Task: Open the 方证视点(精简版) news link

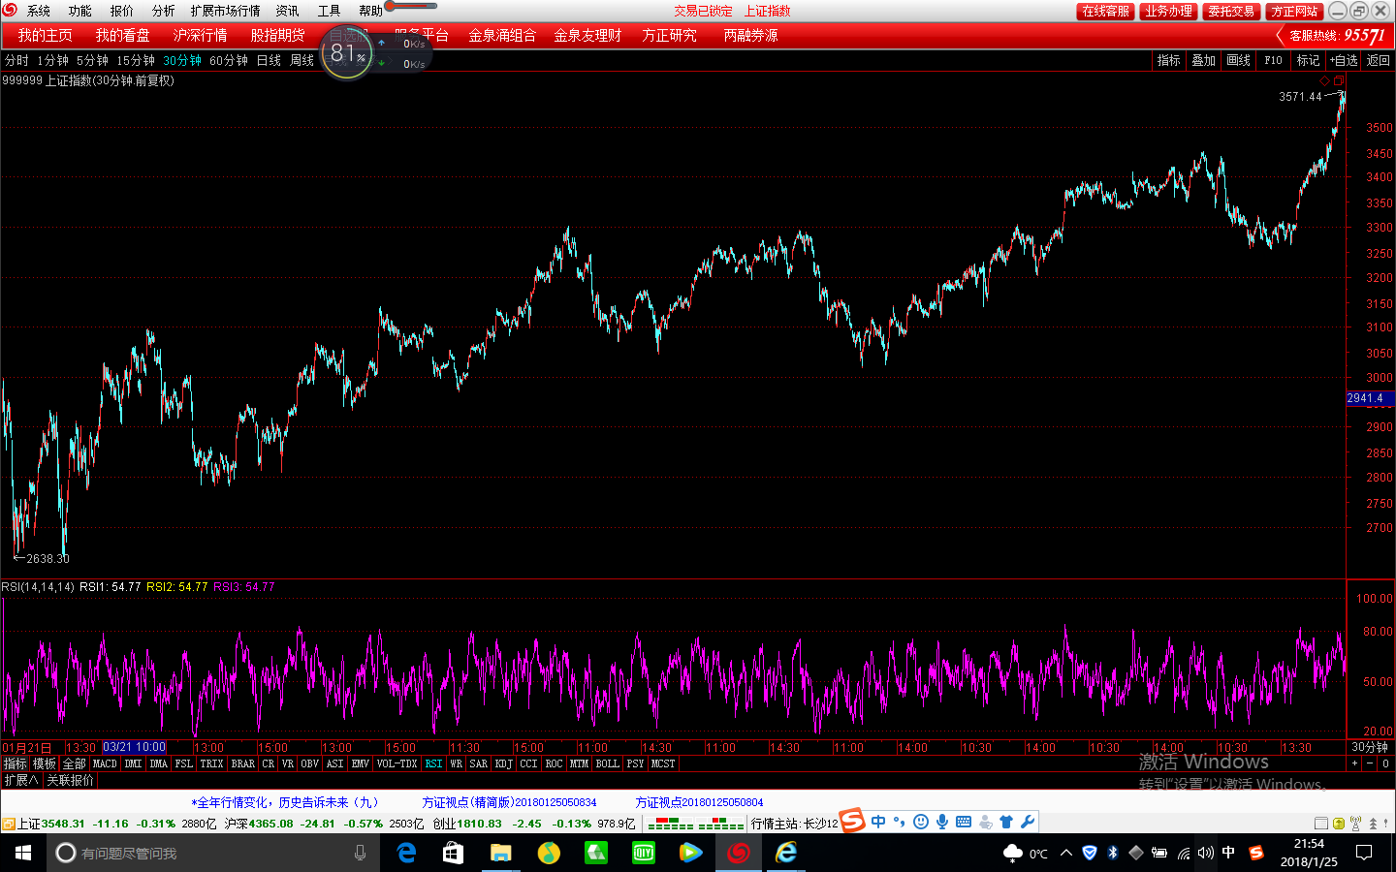Action: pos(509,802)
